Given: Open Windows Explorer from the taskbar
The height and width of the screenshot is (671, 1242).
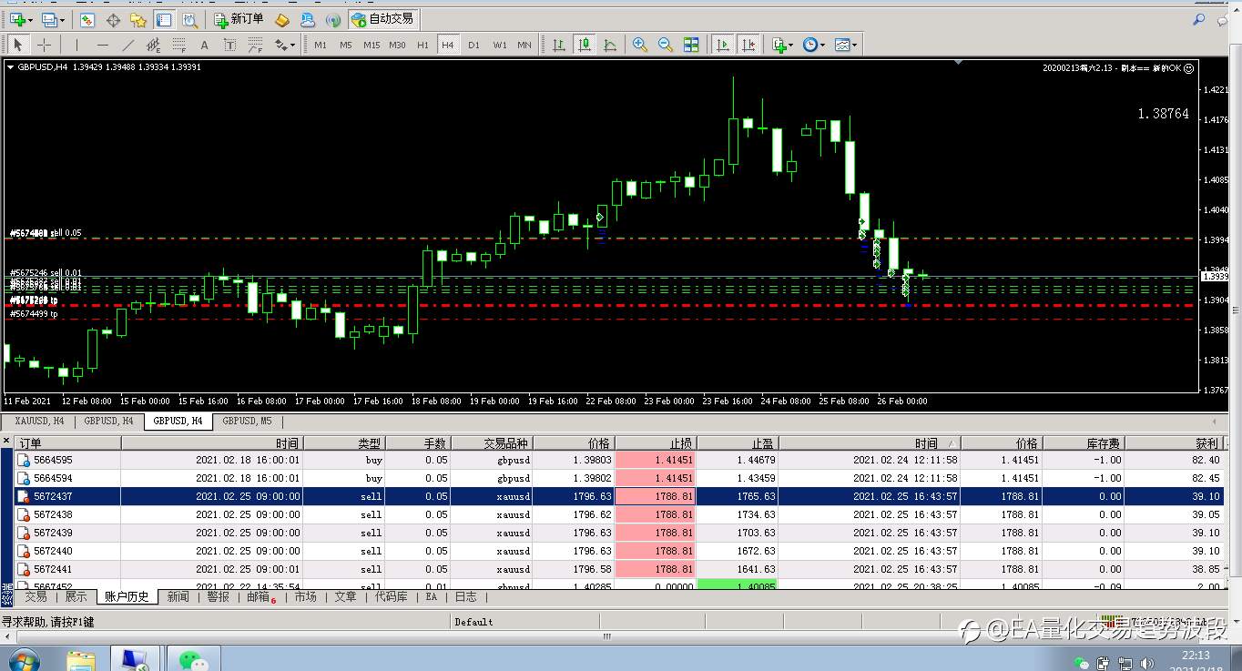Looking at the screenshot, I should pyautogui.click(x=81, y=659).
